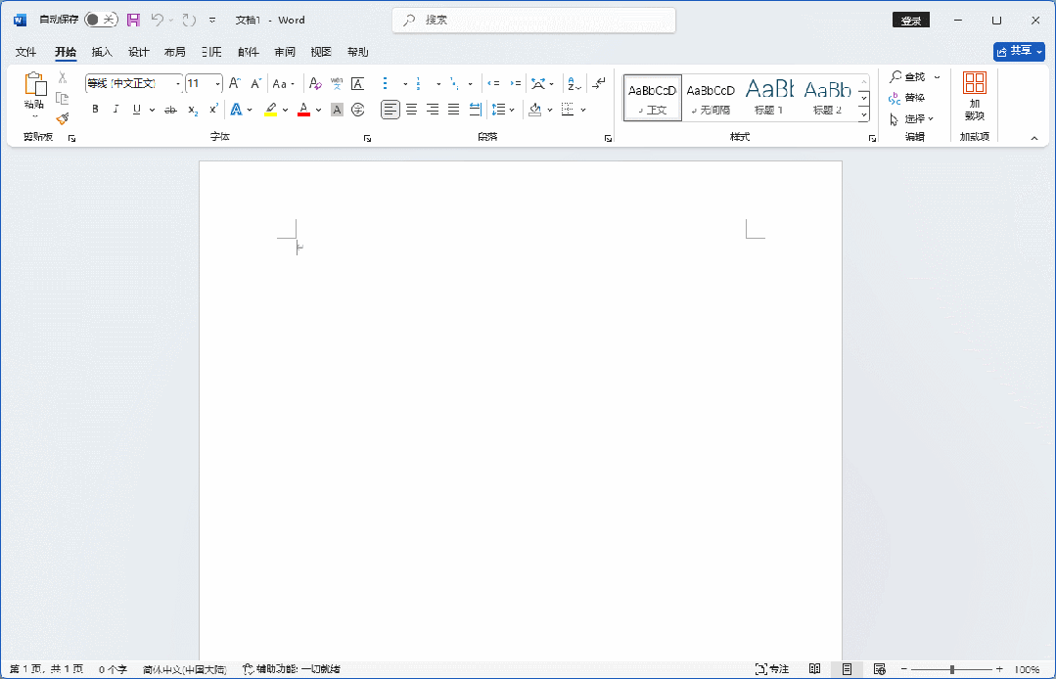Toggle Bold formatting

point(96,109)
